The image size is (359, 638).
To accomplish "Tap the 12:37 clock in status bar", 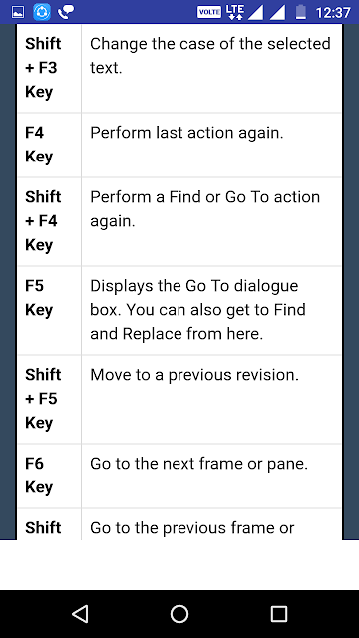I will click(x=333, y=13).
